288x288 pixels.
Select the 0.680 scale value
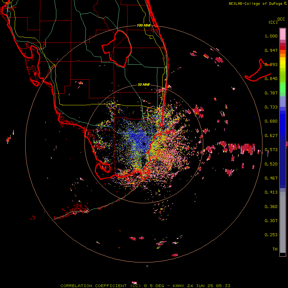coord(271,121)
